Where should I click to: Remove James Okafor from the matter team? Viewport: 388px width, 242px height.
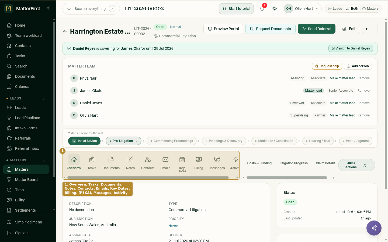pos(363,91)
